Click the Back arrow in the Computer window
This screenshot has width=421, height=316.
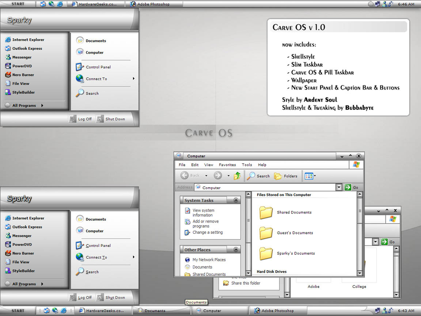185,176
